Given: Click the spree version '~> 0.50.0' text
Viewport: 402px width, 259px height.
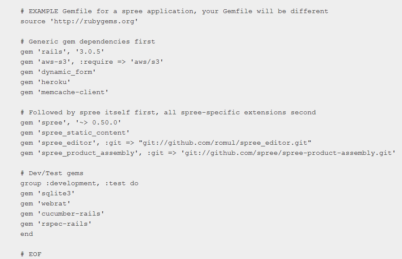Looking at the screenshot, I should point(98,123).
